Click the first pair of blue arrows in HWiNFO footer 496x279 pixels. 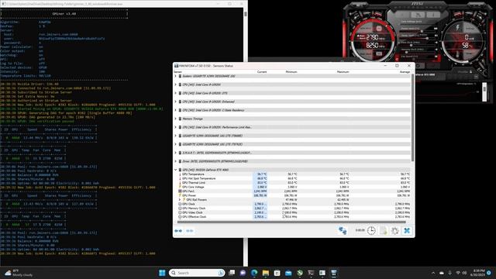pos(178,231)
